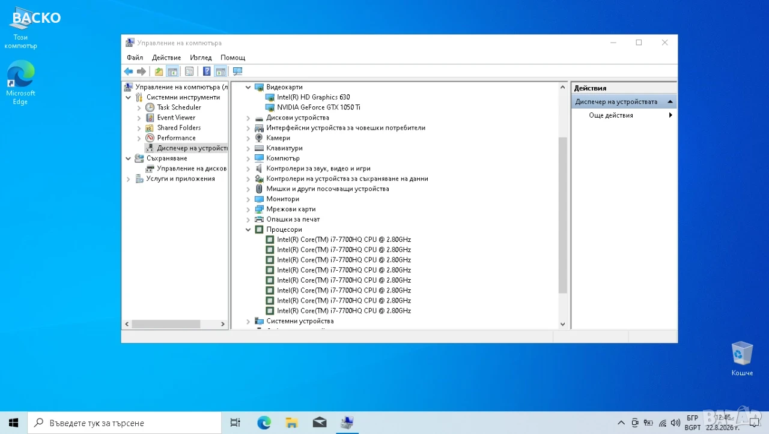The width and height of the screenshot is (769, 434).
Task: Click the Wi-Fi network tray icon
Action: 663,423
